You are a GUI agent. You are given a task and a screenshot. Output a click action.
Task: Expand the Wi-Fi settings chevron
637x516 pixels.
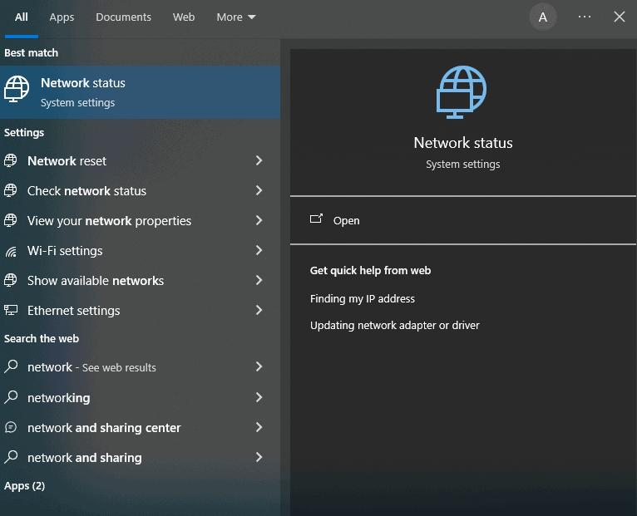(259, 251)
